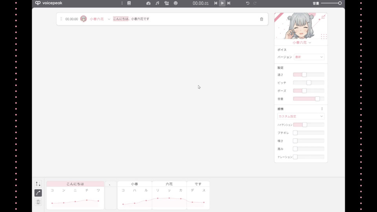377x212 pixels.
Task: Click the 00.00.00 timestamp of the line
Action: 71,19
